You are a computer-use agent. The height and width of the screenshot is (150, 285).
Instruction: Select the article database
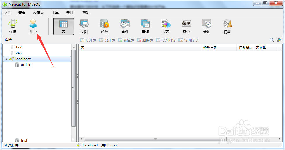tap(26, 65)
